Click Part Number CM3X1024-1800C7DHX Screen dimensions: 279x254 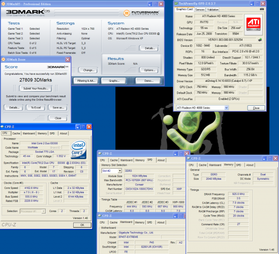click(x=139, y=189)
